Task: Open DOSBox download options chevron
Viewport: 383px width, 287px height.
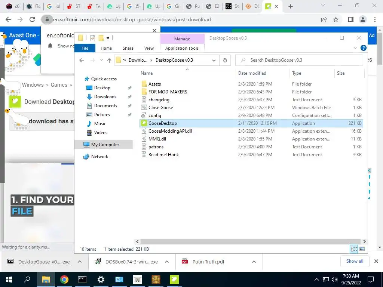Action: (167, 262)
